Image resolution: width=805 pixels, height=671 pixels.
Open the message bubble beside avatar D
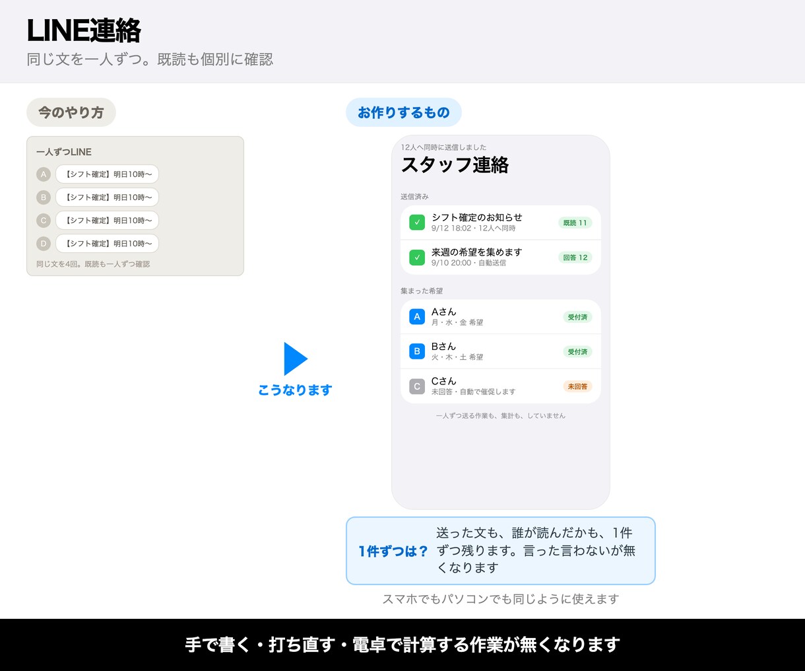tap(108, 244)
